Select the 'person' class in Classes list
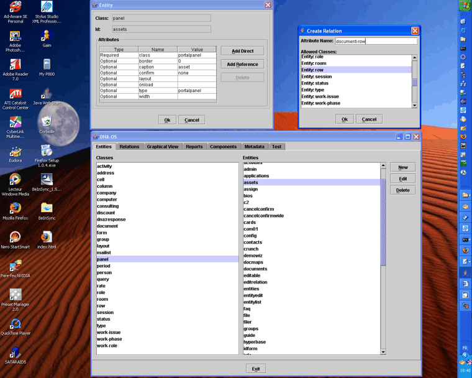The image size is (472, 378). pos(167,272)
